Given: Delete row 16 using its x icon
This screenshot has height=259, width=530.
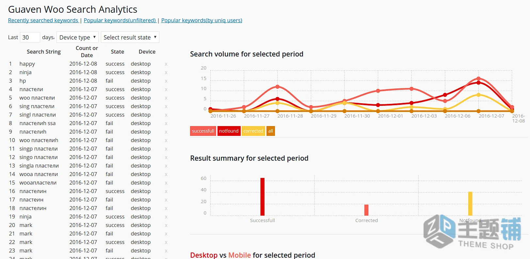Looking at the screenshot, I should click(x=166, y=191).
